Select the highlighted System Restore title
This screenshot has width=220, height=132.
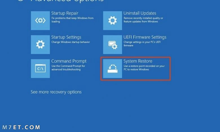pos(138,61)
